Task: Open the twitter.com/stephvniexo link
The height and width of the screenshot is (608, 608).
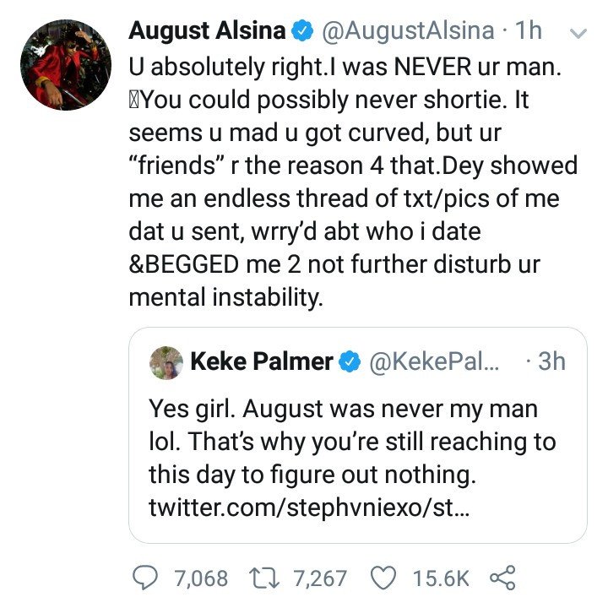Action: tap(309, 508)
